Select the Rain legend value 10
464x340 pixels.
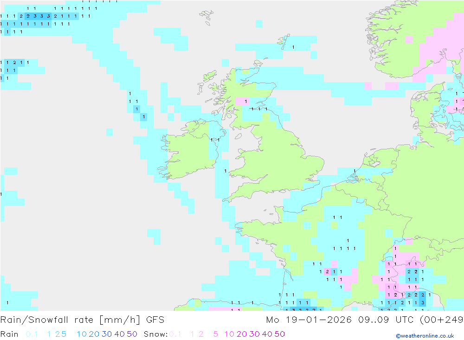(82, 334)
